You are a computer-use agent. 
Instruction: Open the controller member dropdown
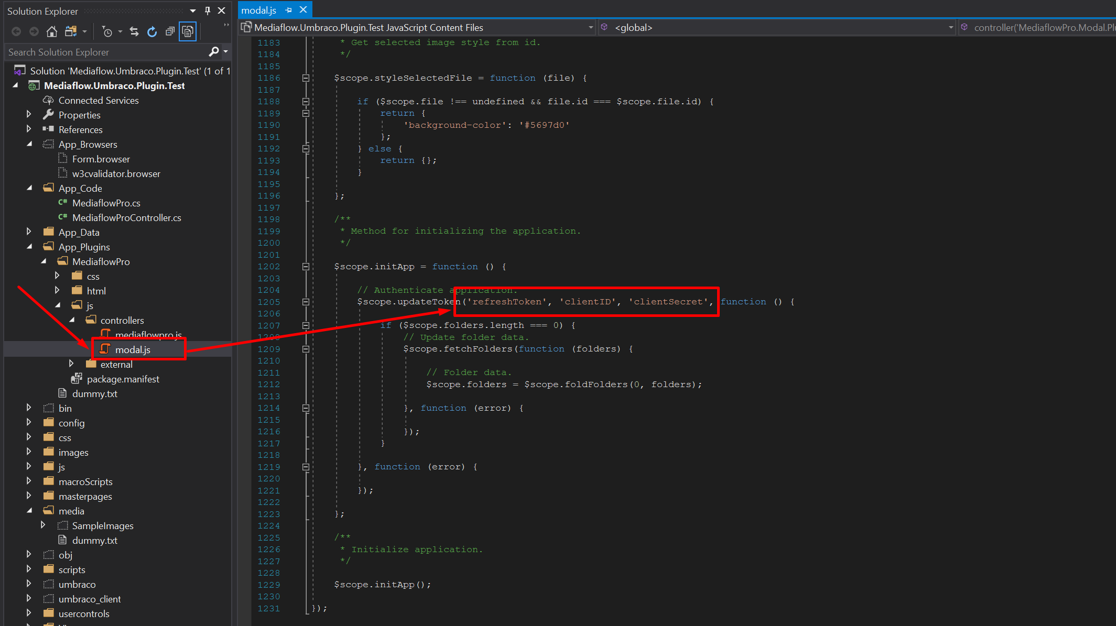pyautogui.click(x=1037, y=27)
